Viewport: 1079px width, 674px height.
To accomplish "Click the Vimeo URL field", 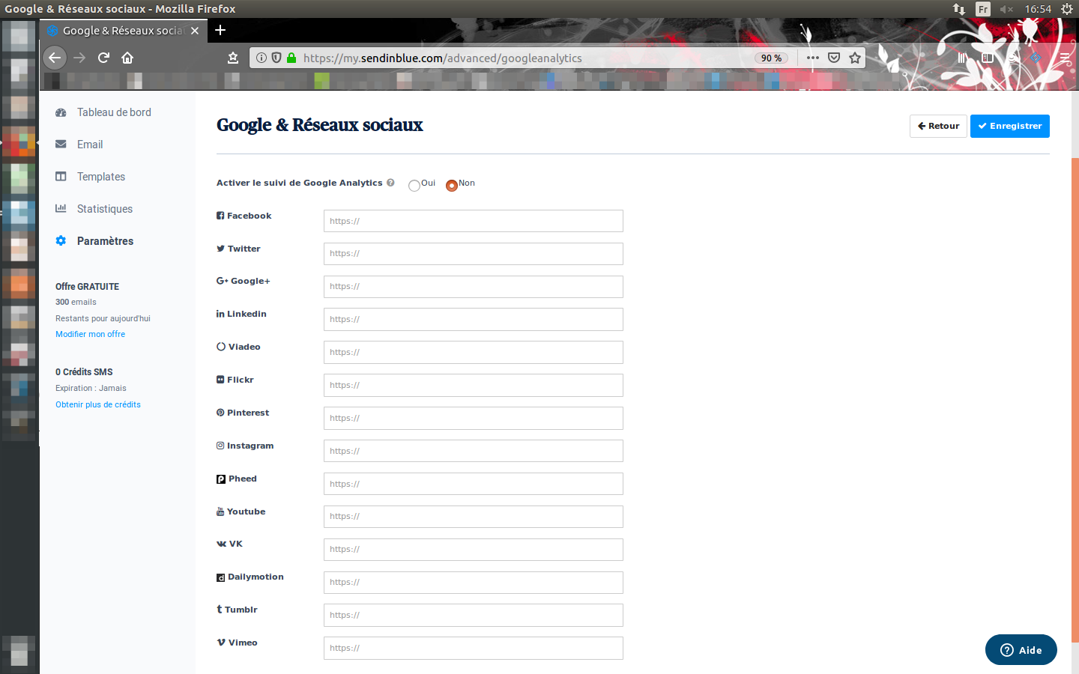I will [473, 648].
